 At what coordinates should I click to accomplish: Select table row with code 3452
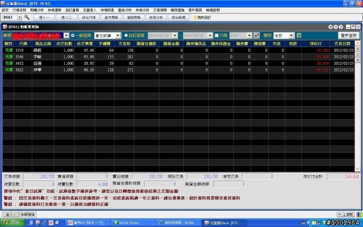179,63
